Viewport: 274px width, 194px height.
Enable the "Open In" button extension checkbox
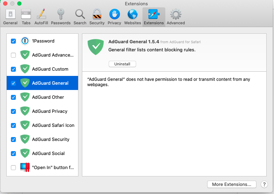click(13, 167)
